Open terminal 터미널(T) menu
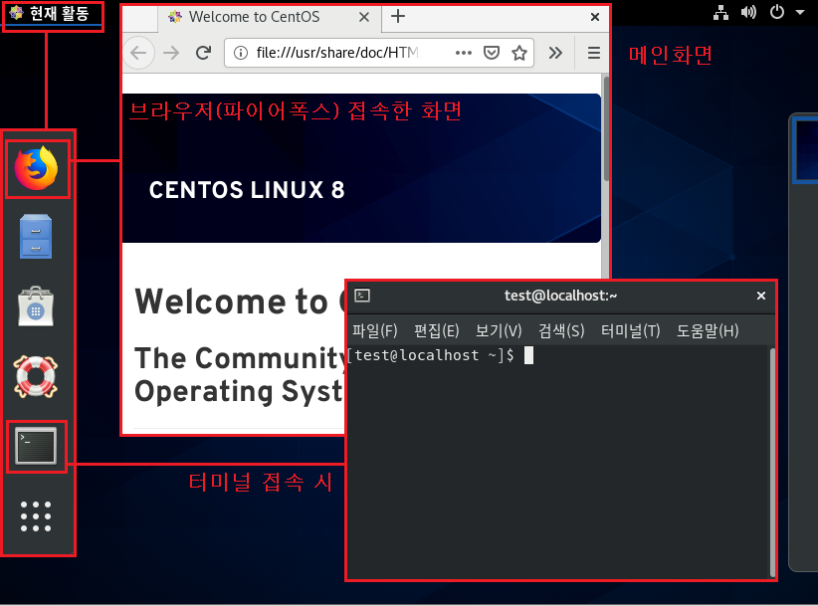This screenshot has height=606, width=818. (630, 330)
